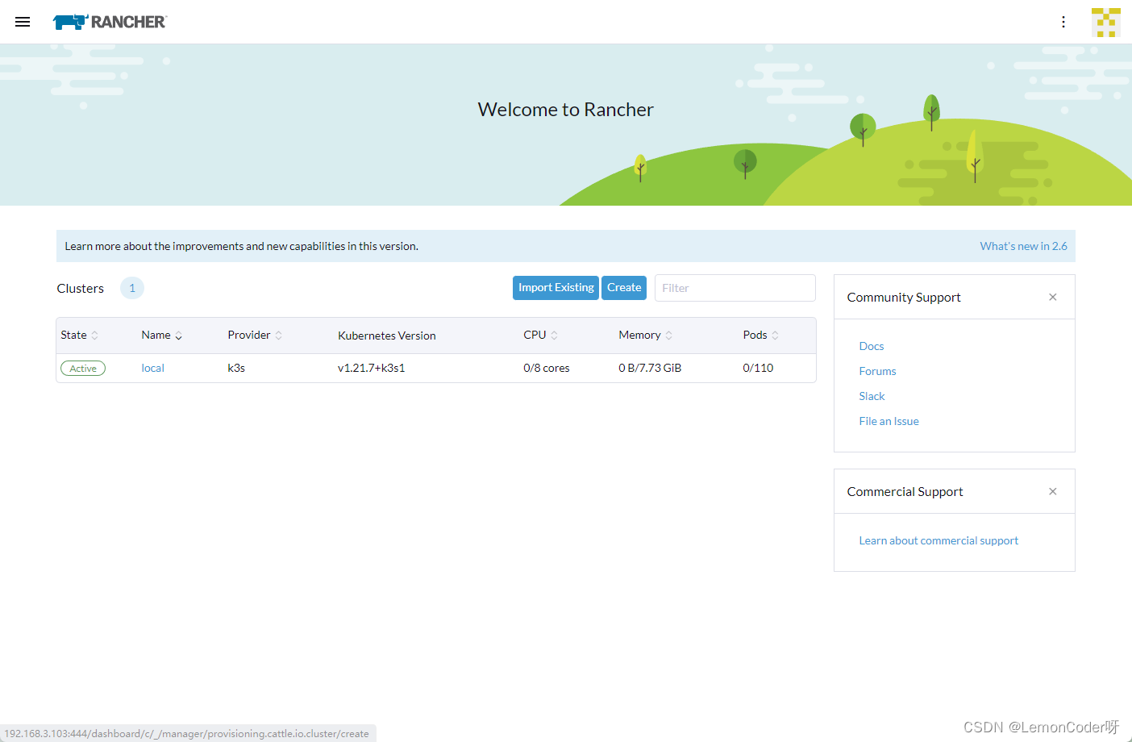Image resolution: width=1132 pixels, height=742 pixels.
Task: Click the Kubernetes Version column header
Action: click(387, 336)
